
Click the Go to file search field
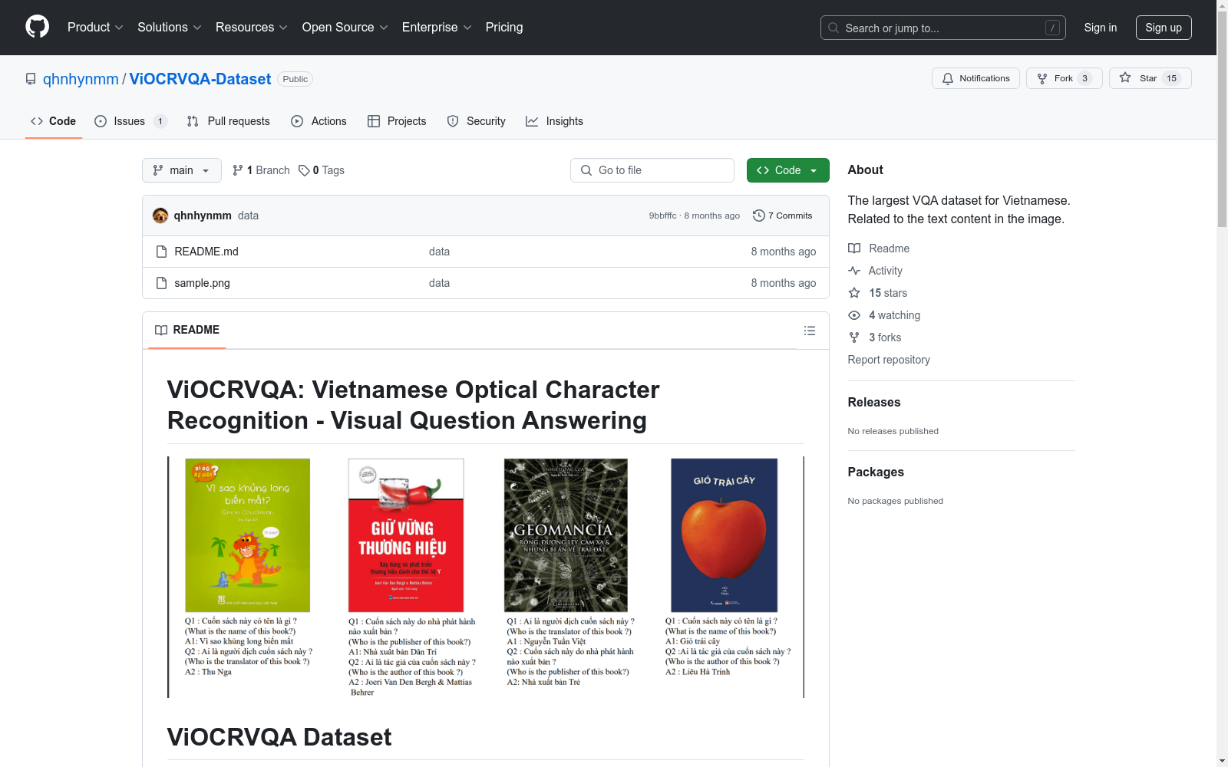click(x=652, y=170)
